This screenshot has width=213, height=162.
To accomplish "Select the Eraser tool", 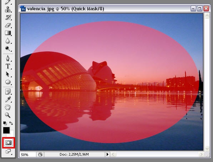I will click(x=8, y=25).
